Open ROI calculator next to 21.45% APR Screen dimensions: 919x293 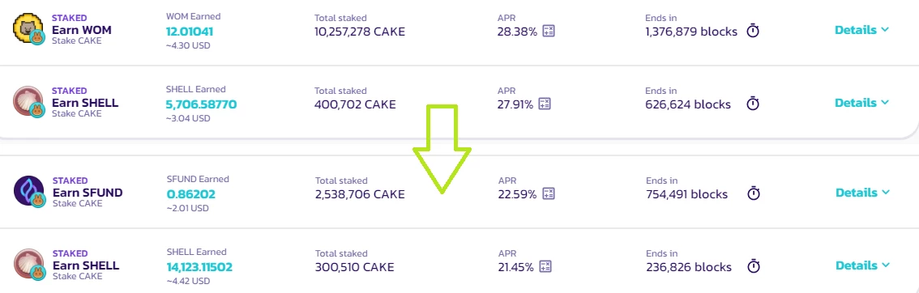(x=545, y=266)
